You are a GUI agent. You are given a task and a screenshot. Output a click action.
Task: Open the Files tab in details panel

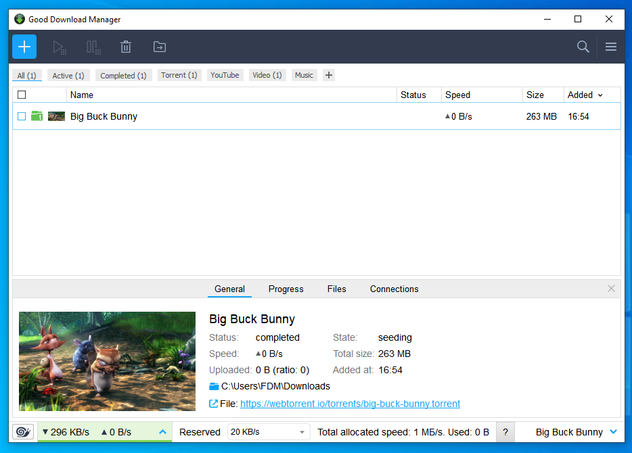[x=336, y=289]
